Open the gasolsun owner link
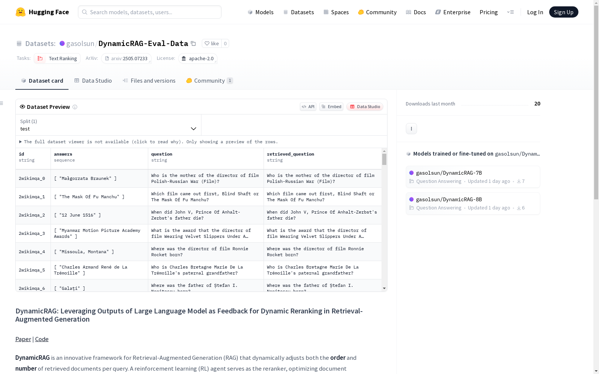Image resolution: width=599 pixels, height=374 pixels. coord(80,43)
